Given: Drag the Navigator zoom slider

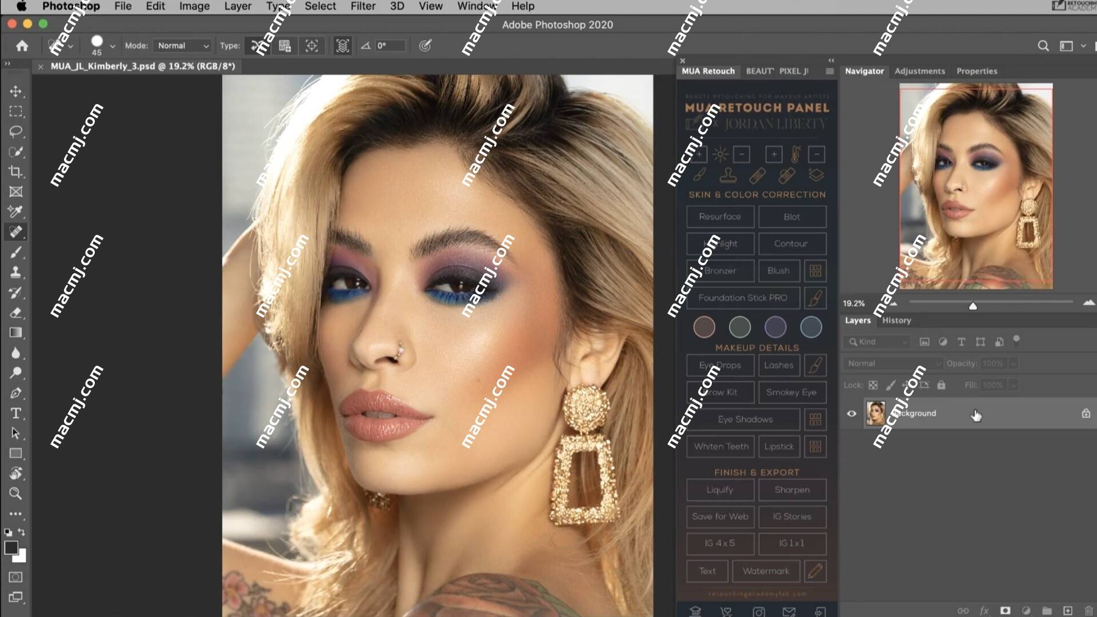Looking at the screenshot, I should click(x=972, y=305).
